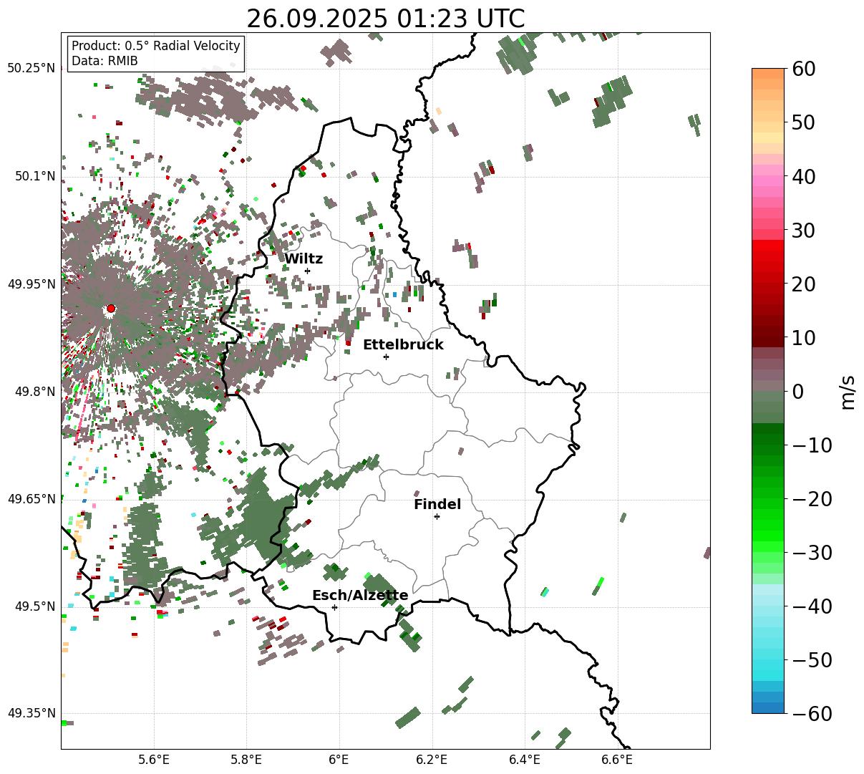This screenshot has width=864, height=774.
Task: Click the Findel city label
Action: (437, 505)
